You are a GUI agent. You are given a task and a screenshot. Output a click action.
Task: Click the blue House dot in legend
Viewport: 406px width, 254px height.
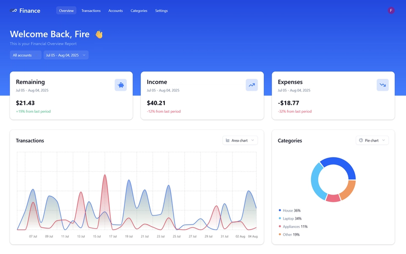tap(280, 210)
